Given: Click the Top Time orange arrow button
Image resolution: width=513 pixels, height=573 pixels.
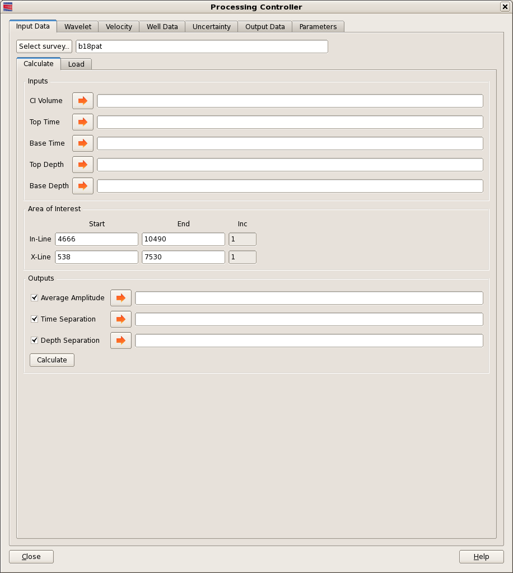Looking at the screenshot, I should 83,122.
